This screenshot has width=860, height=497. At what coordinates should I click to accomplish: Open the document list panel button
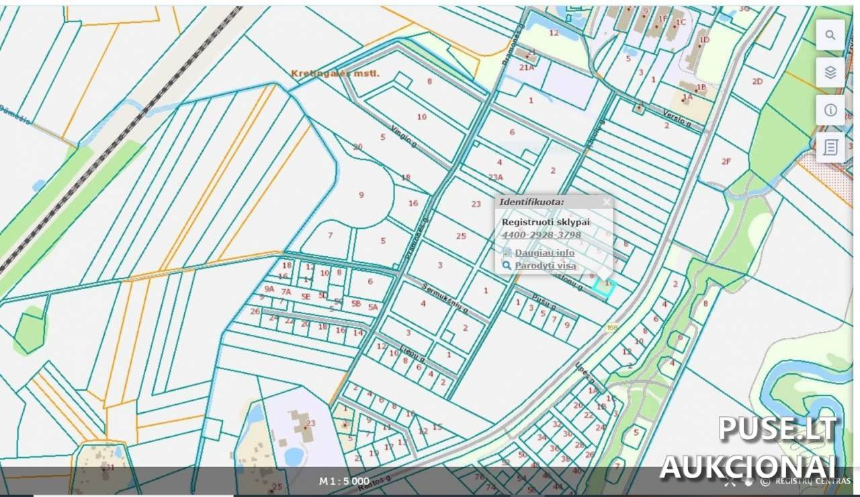pyautogui.click(x=830, y=147)
